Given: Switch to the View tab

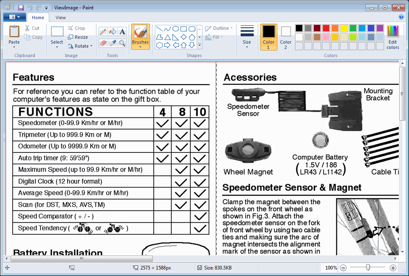Looking at the screenshot, I should 60,18.
